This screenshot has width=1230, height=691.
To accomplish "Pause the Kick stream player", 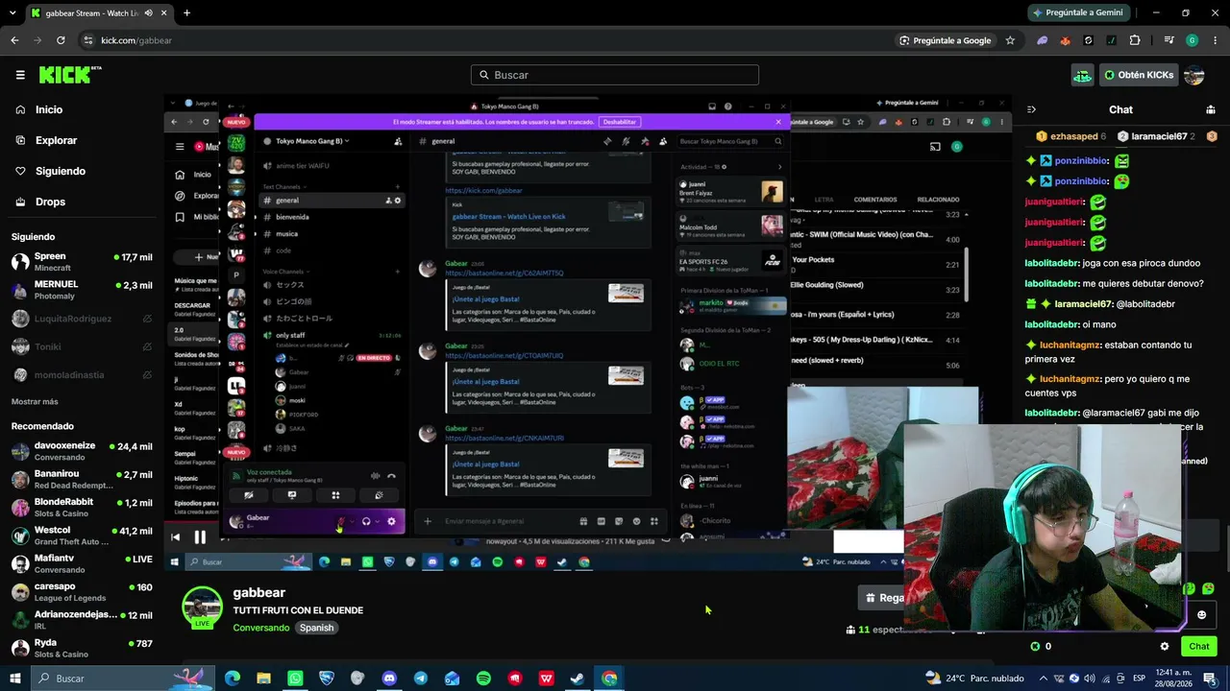I will (200, 537).
